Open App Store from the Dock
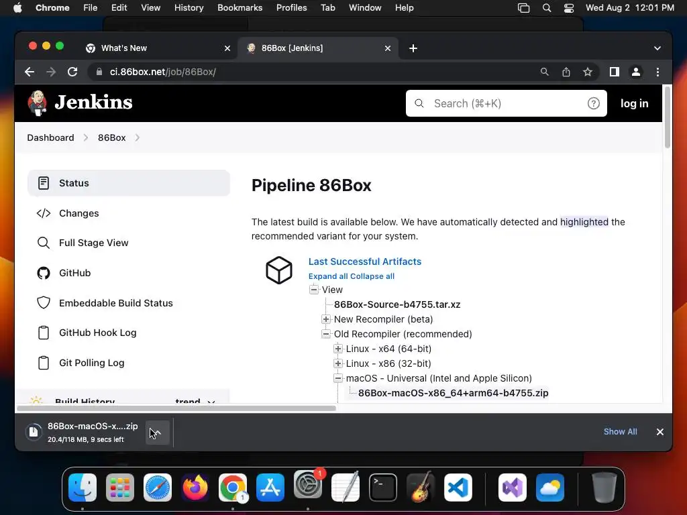687x515 pixels. pos(270,488)
